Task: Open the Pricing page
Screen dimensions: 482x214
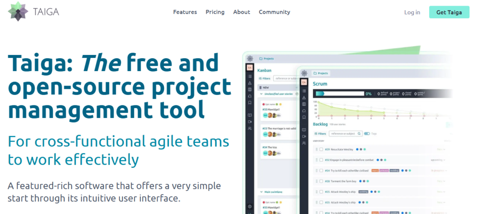Action: pos(215,12)
